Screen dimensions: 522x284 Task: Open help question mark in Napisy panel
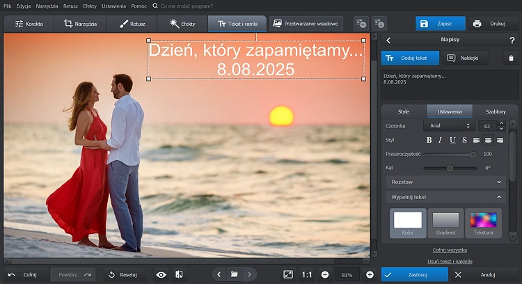[x=512, y=40]
